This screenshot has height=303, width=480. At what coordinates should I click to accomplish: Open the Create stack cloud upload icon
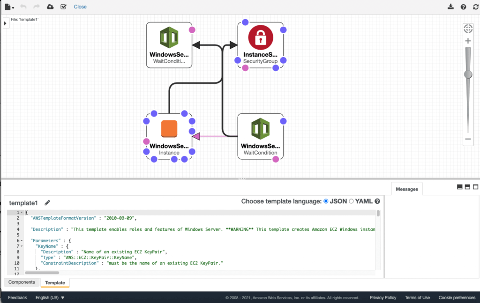click(50, 7)
